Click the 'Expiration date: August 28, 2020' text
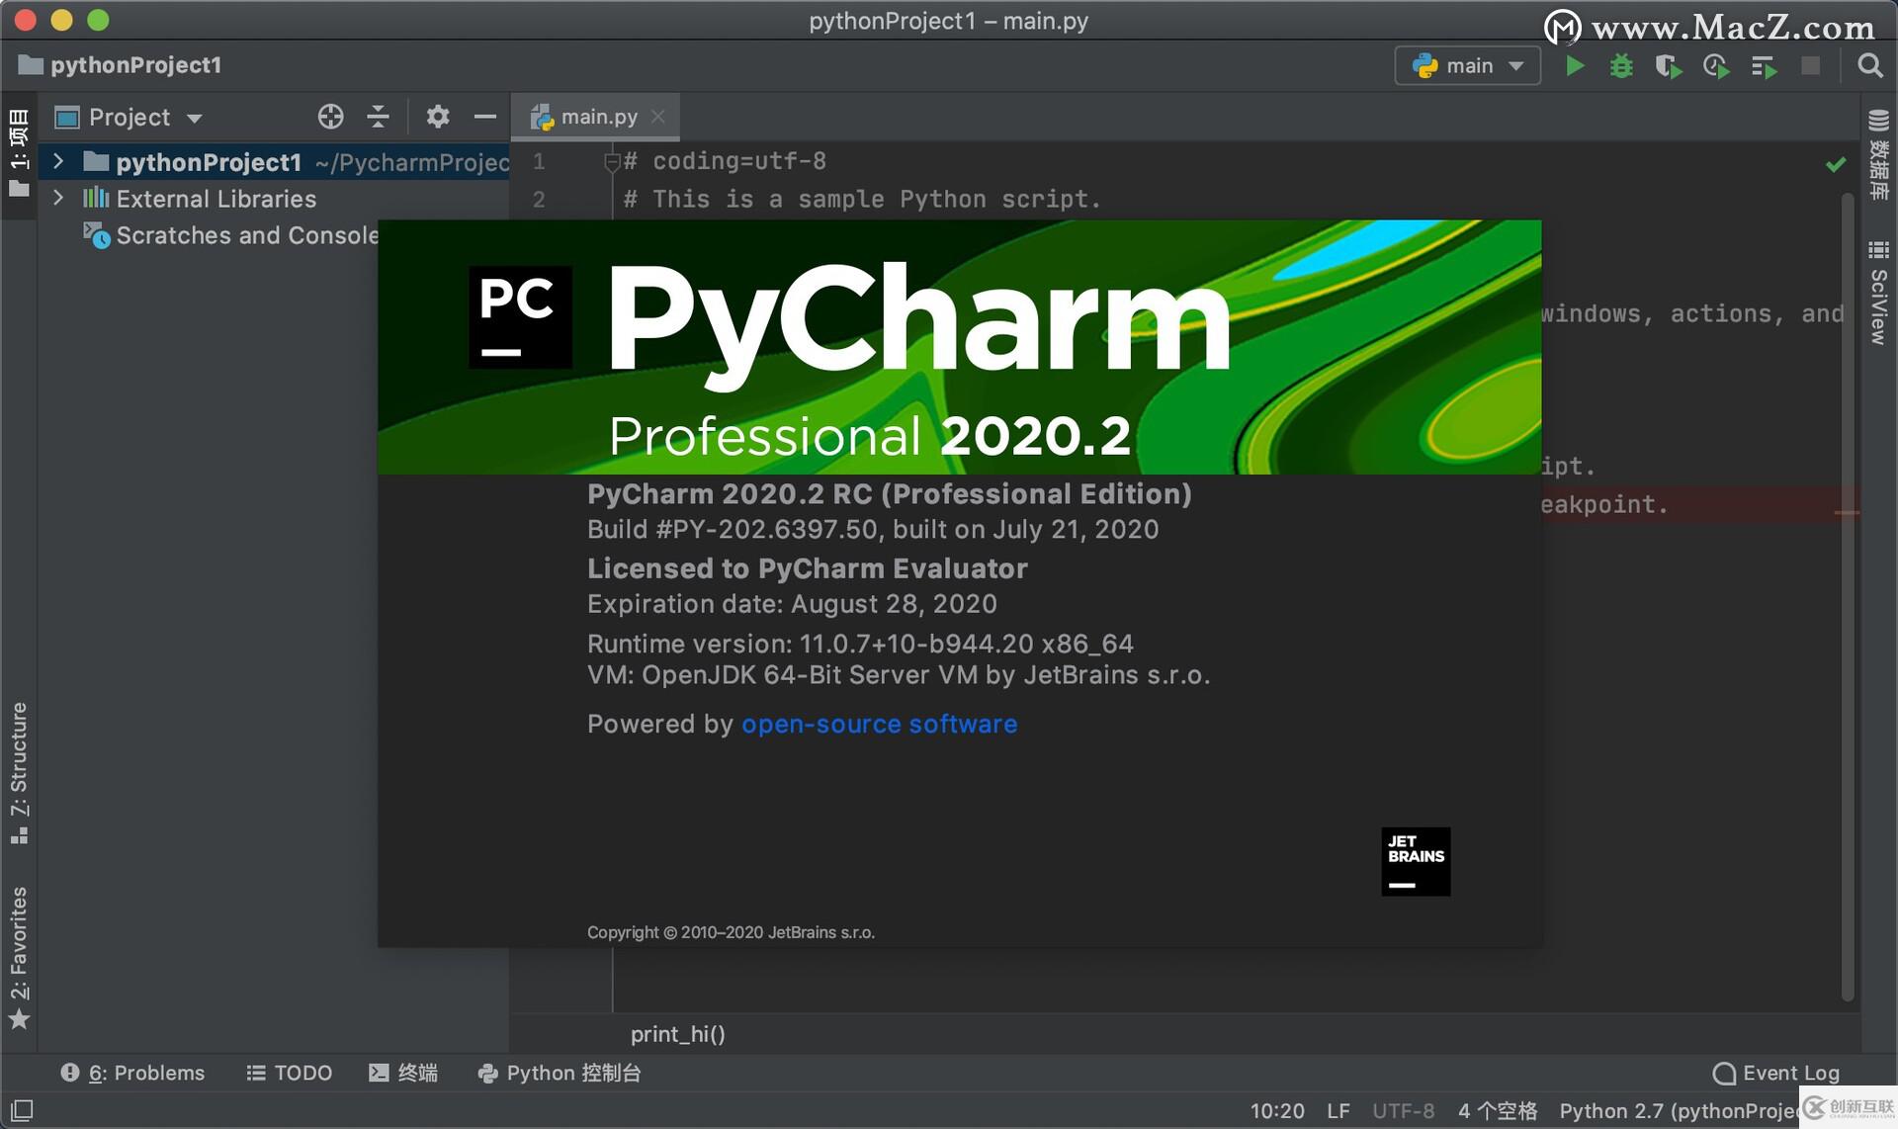The image size is (1898, 1129). (x=792, y=603)
